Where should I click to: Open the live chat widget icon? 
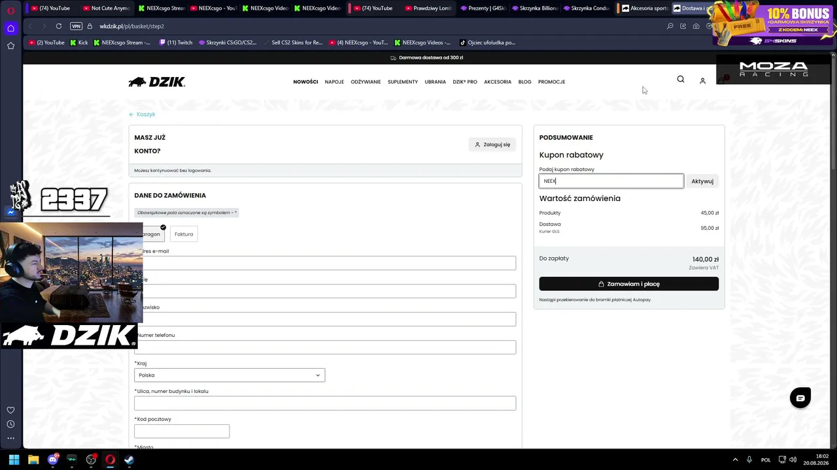coord(800,398)
